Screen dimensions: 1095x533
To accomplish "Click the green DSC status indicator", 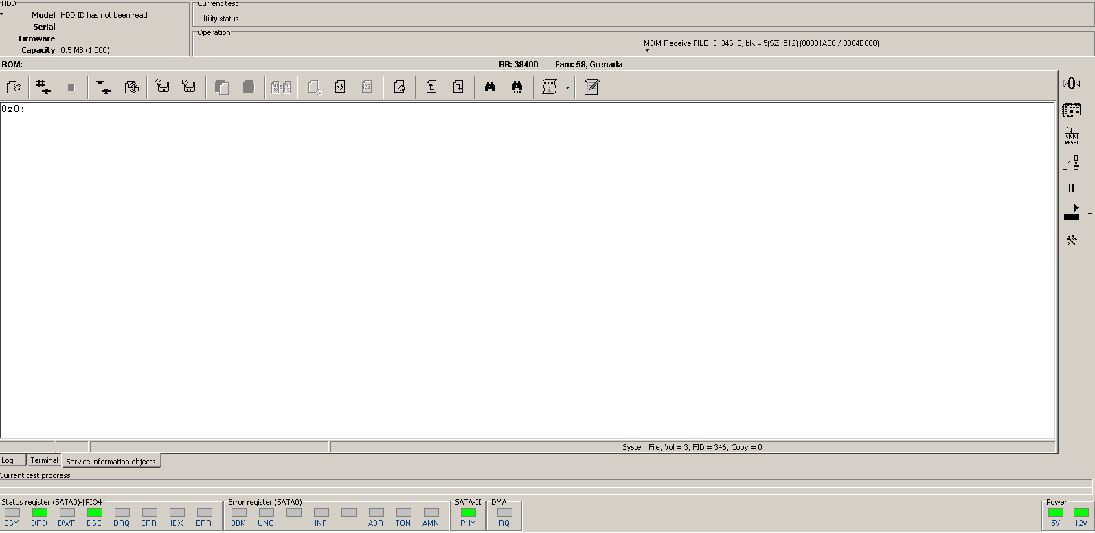I will 94,512.
